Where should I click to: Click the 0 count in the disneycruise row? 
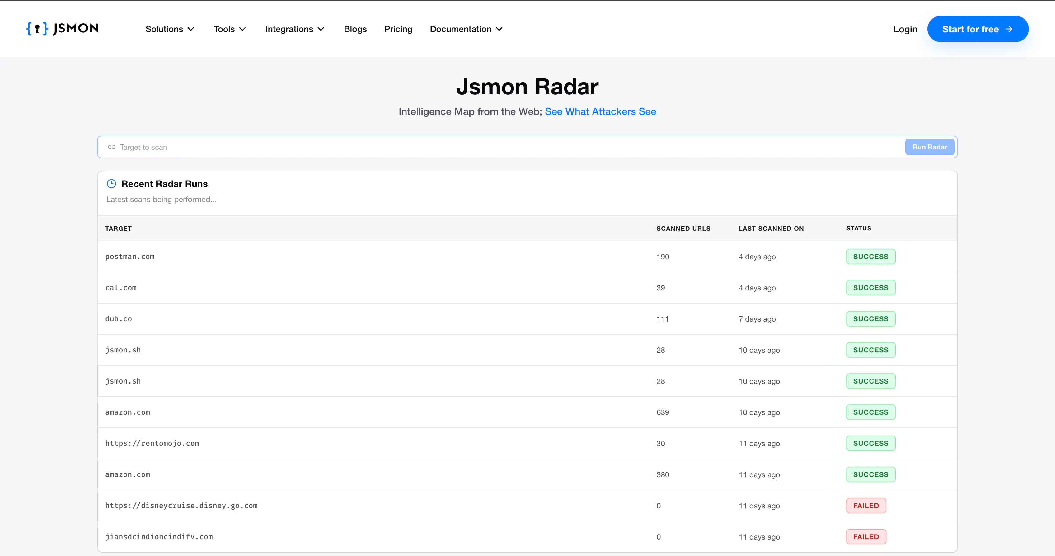[659, 506]
